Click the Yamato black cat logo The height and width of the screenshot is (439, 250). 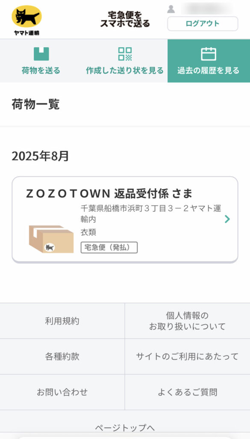26,17
